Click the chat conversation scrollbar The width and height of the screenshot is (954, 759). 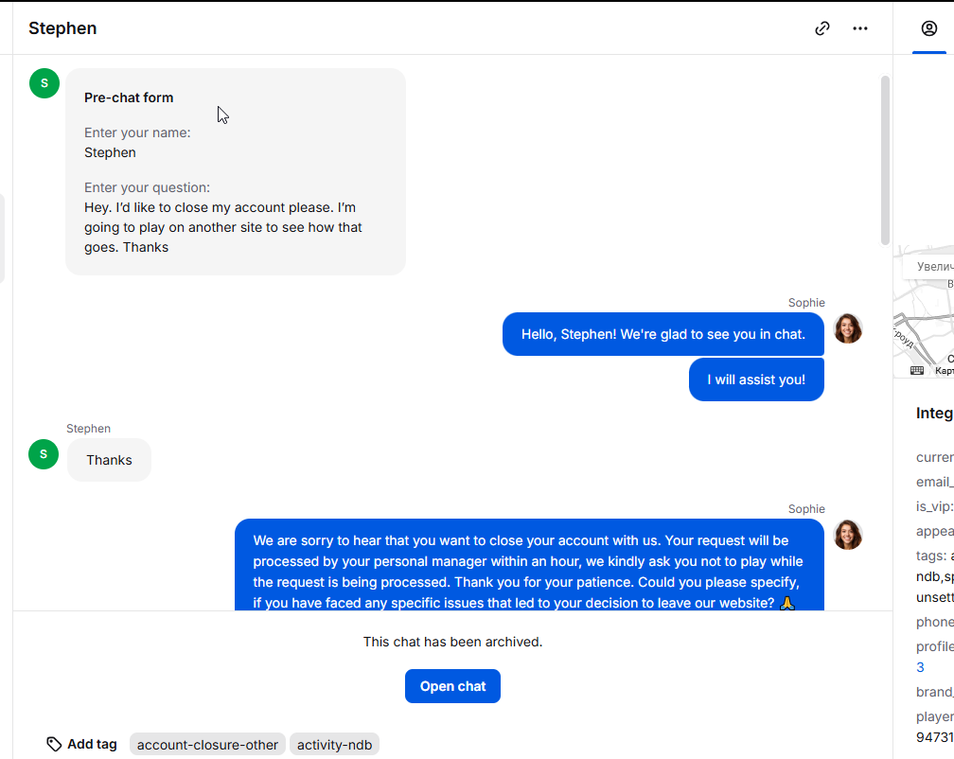[x=885, y=161]
